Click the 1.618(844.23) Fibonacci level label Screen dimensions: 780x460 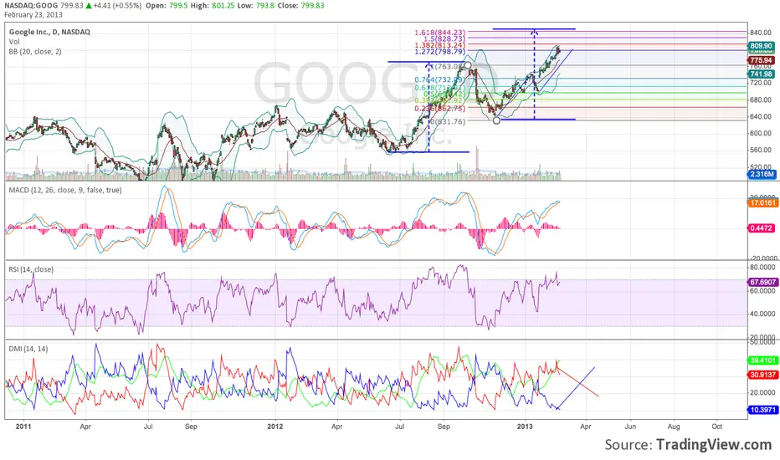(x=439, y=33)
